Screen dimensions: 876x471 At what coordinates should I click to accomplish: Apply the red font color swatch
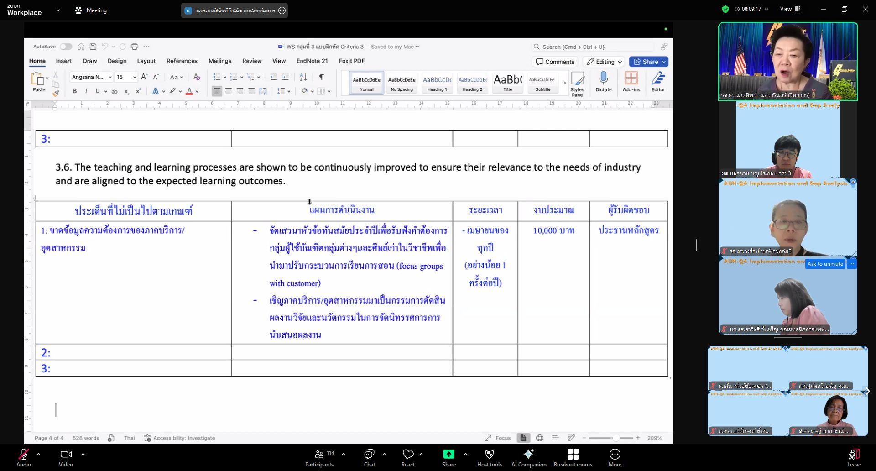point(189,91)
